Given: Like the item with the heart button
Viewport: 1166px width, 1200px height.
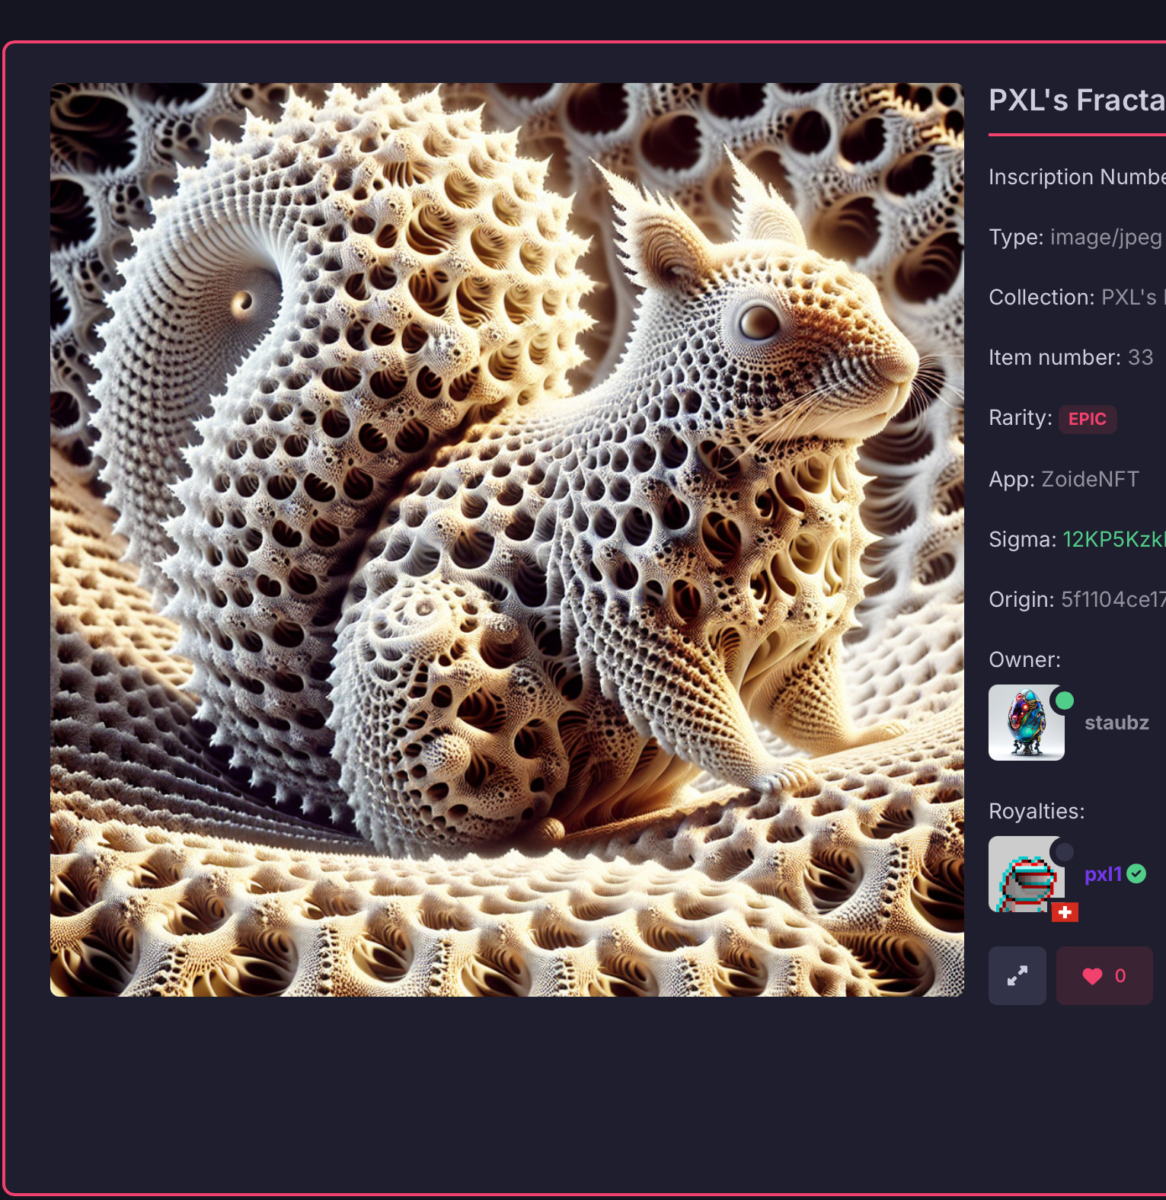Looking at the screenshot, I should pyautogui.click(x=1104, y=975).
